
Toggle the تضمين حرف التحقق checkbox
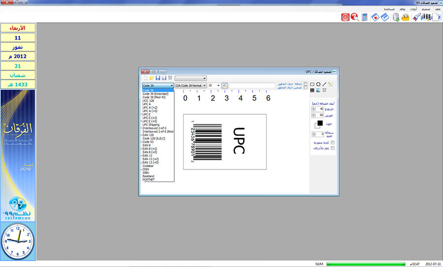tap(305, 88)
